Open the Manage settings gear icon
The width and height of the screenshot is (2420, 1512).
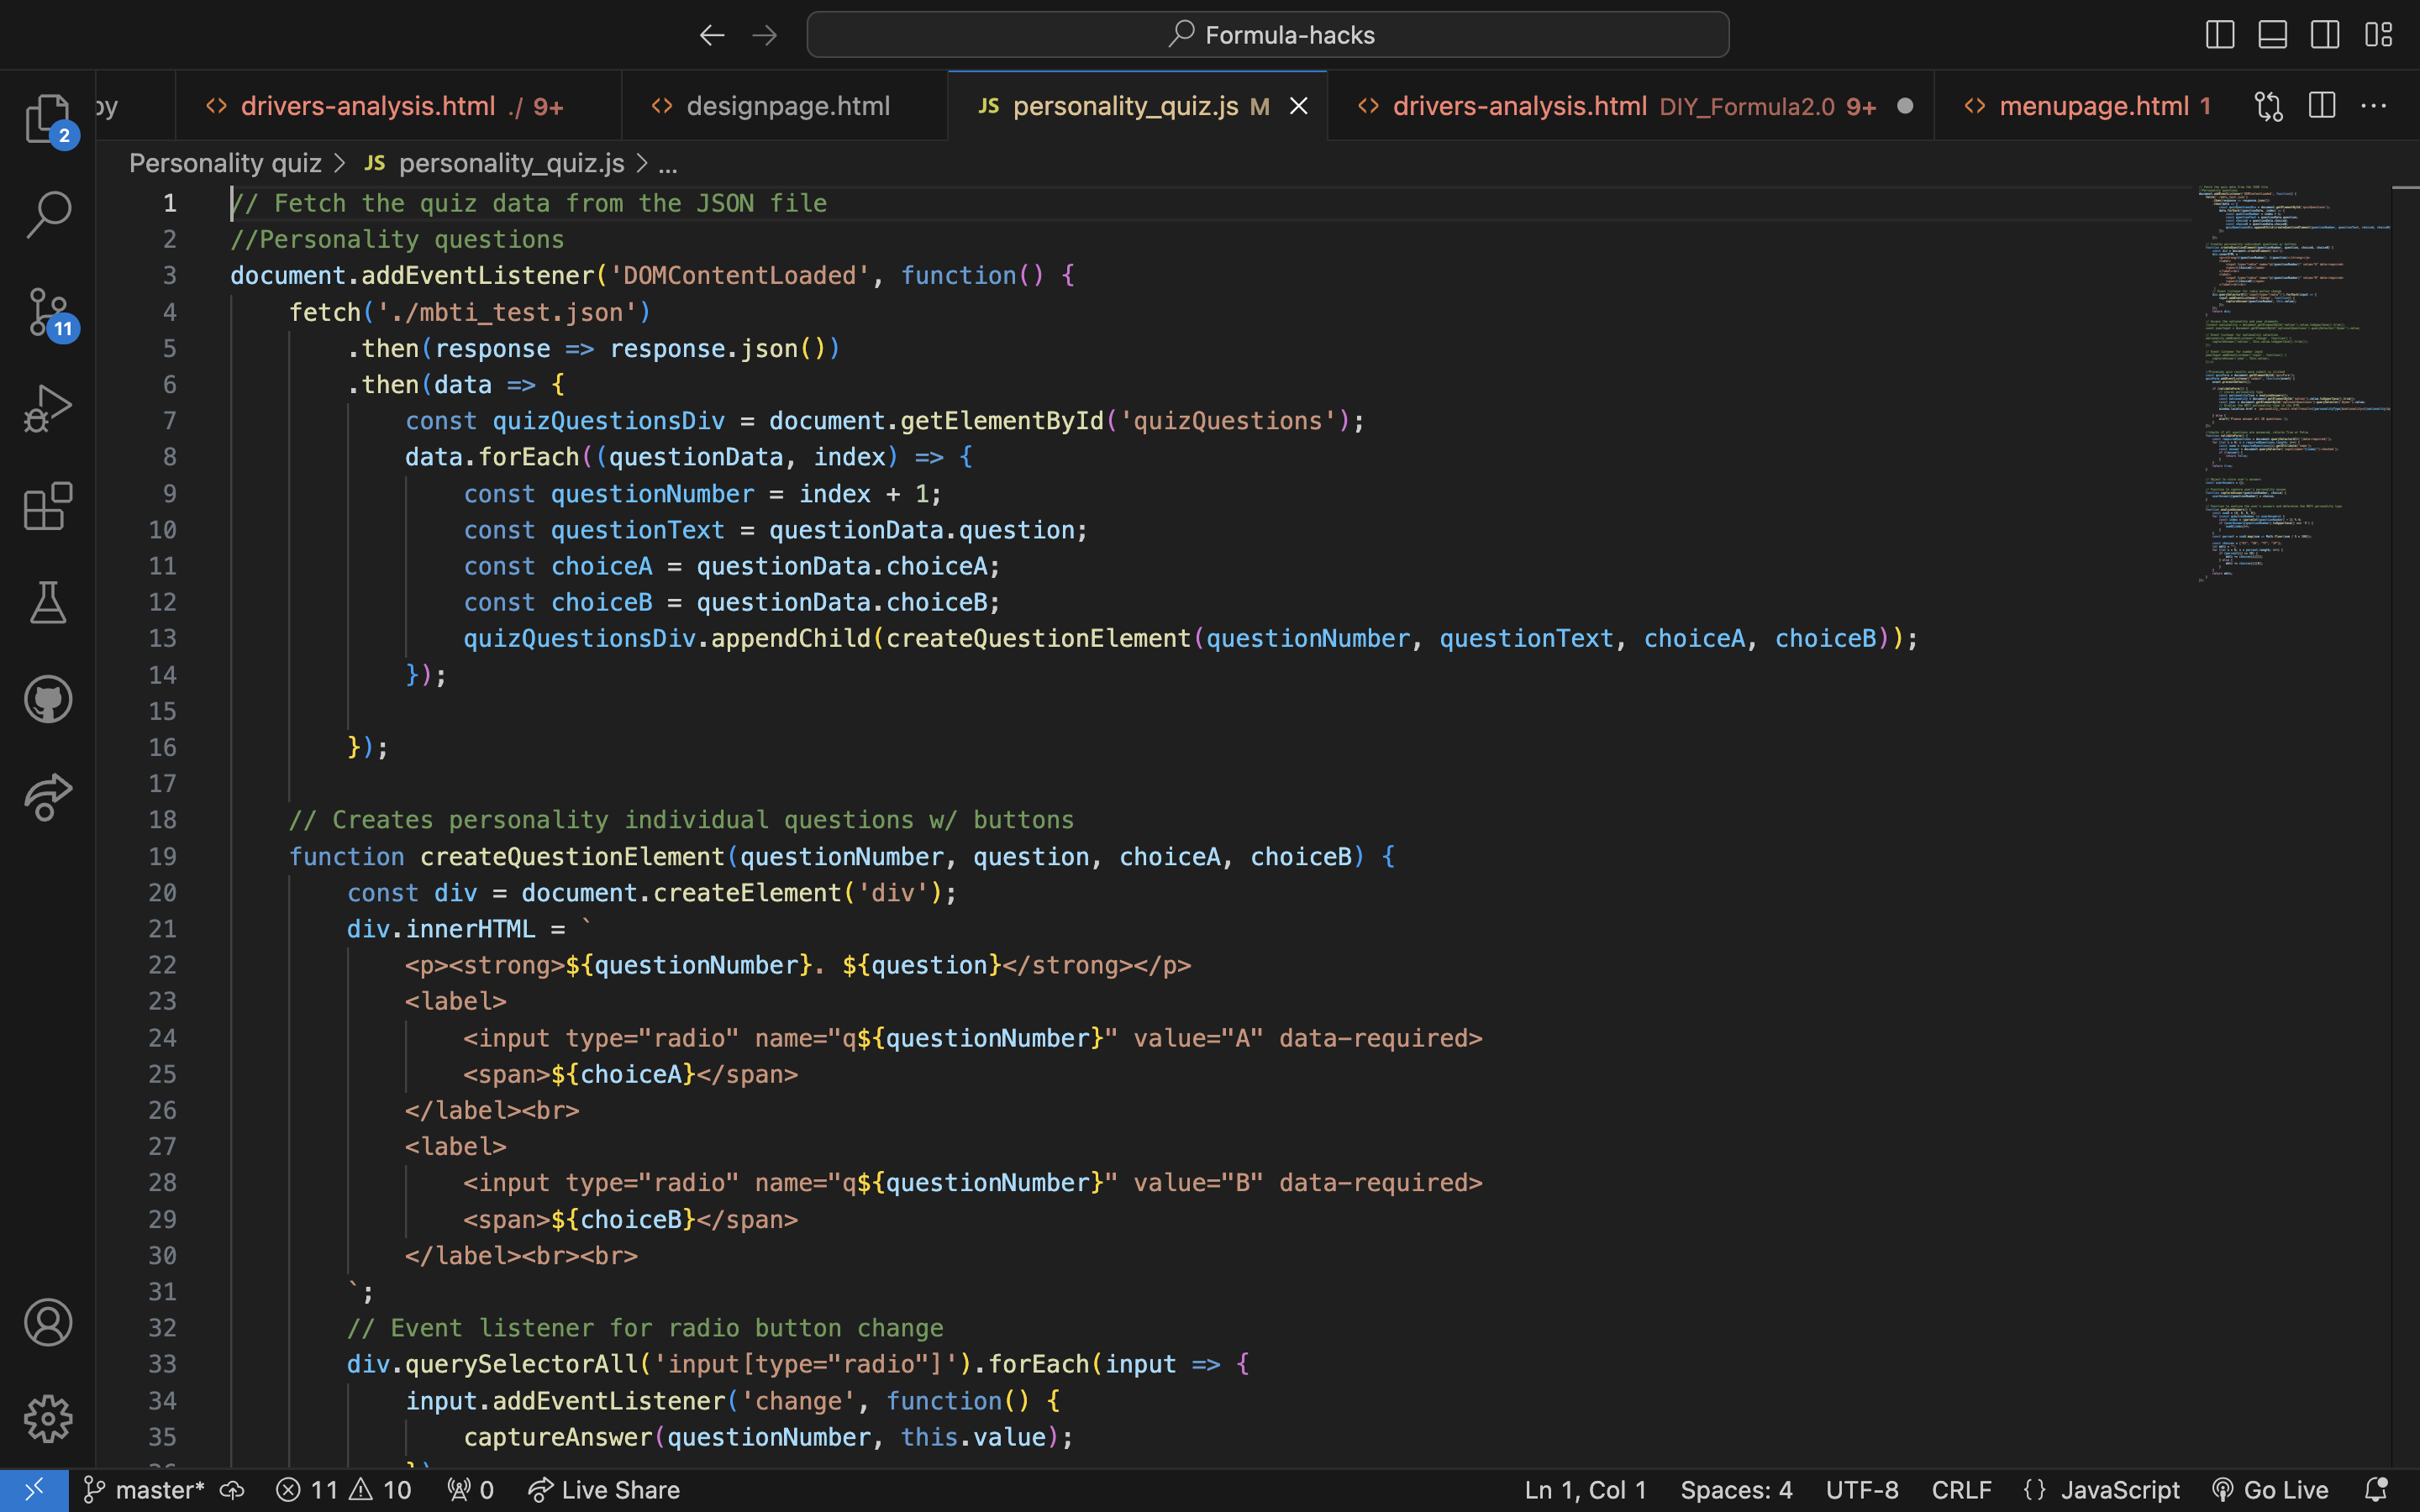[x=47, y=1418]
